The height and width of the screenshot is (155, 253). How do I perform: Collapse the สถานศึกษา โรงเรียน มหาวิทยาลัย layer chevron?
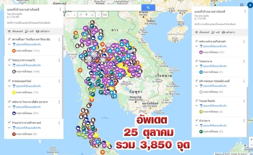pos(9,44)
